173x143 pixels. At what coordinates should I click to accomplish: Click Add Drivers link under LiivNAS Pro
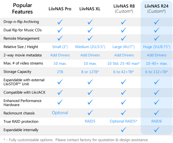click(60, 55)
